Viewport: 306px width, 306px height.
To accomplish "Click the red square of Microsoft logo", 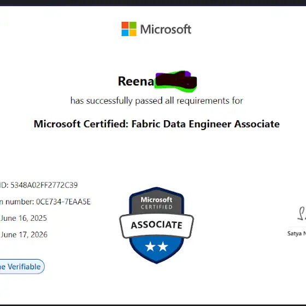I will coord(125,25).
